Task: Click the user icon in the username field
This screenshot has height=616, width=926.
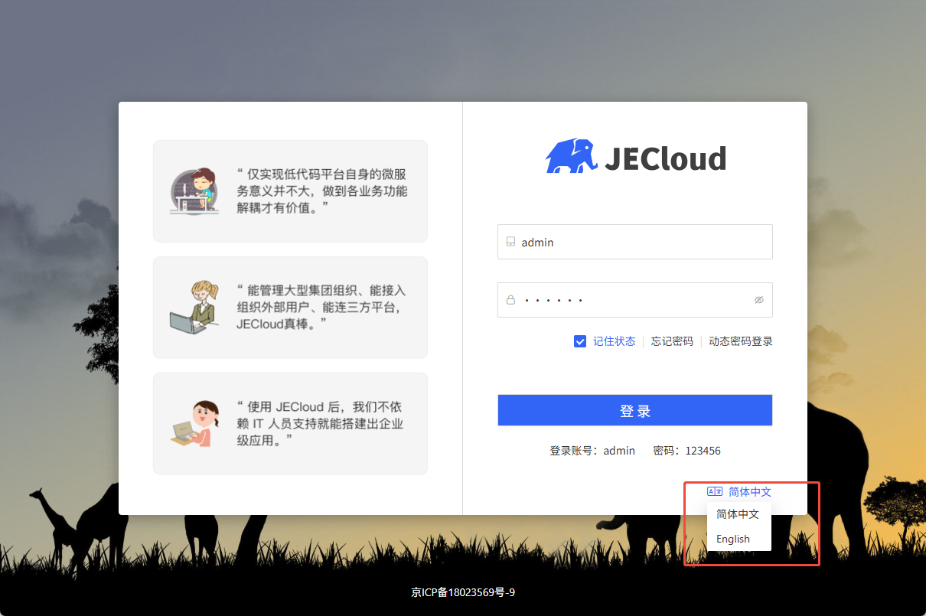Action: point(510,242)
